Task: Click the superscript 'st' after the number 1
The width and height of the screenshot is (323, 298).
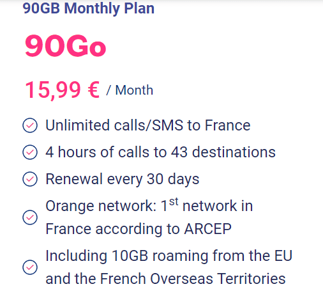Action: (174, 201)
